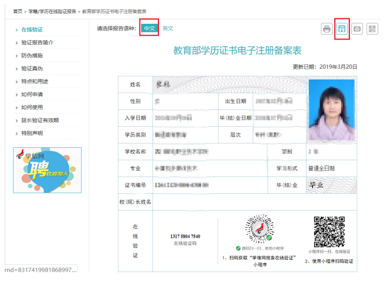Expand 防伪措施 sidebar item
This screenshot has height=281, width=386.
[32, 56]
